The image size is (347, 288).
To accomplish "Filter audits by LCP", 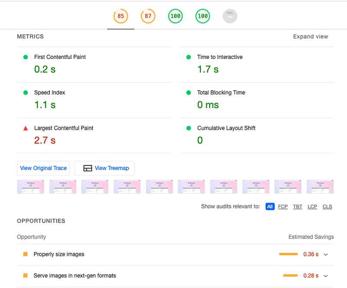I will point(312,206).
